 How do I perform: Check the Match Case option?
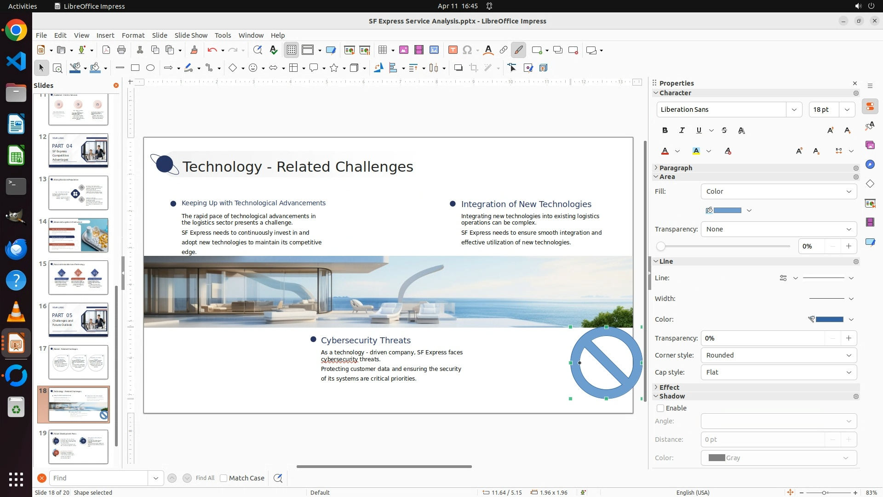pos(224,478)
